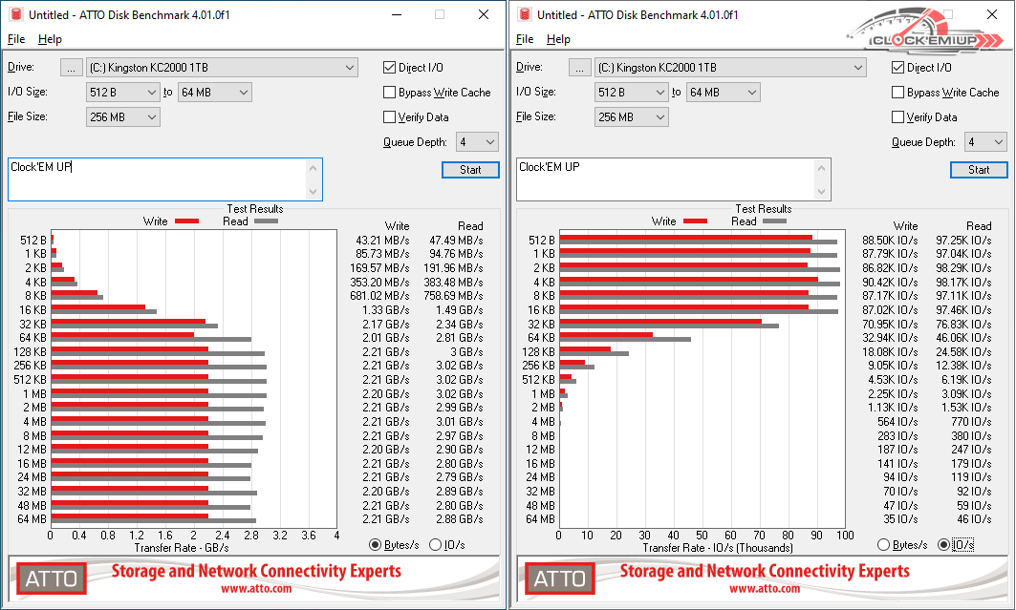Visit www.atto.com link in right window banner
The width and height of the screenshot is (1016, 610).
(x=765, y=589)
